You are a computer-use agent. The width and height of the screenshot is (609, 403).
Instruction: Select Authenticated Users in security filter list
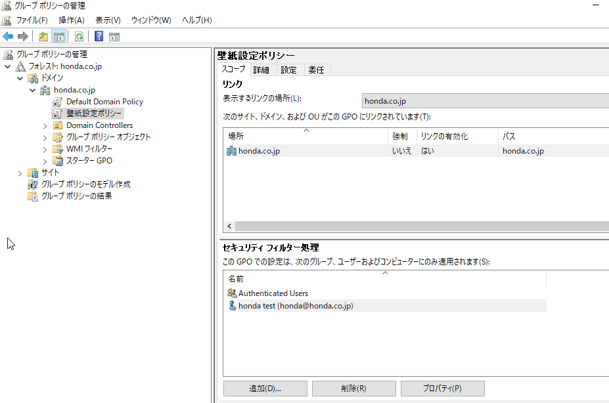coord(273,293)
